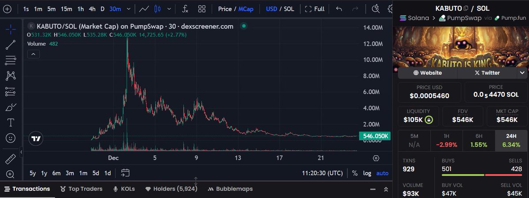
Task: Set chart range to 5d
Action: pos(96,173)
